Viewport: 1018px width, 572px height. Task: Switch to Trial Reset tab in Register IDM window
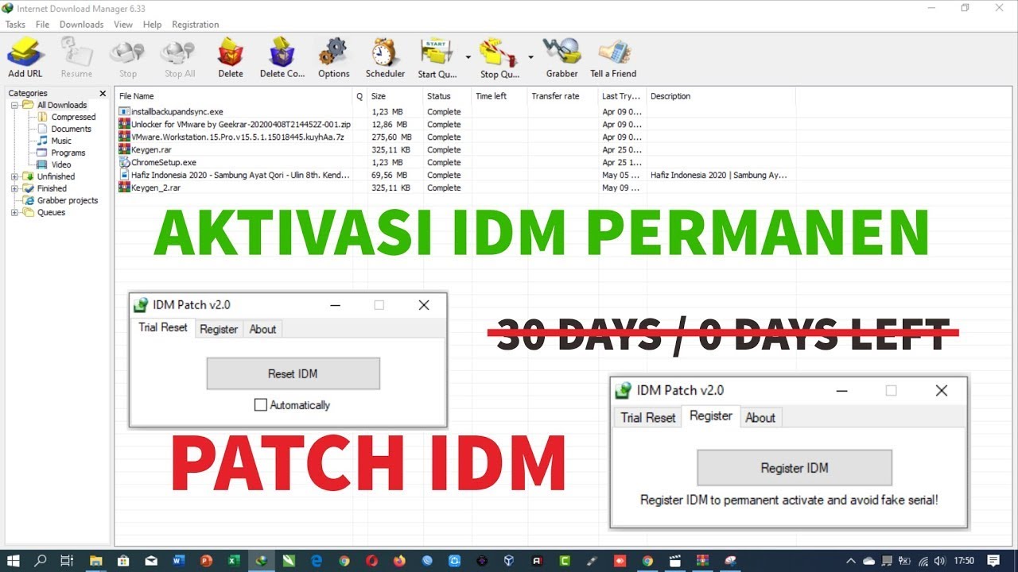(x=648, y=417)
